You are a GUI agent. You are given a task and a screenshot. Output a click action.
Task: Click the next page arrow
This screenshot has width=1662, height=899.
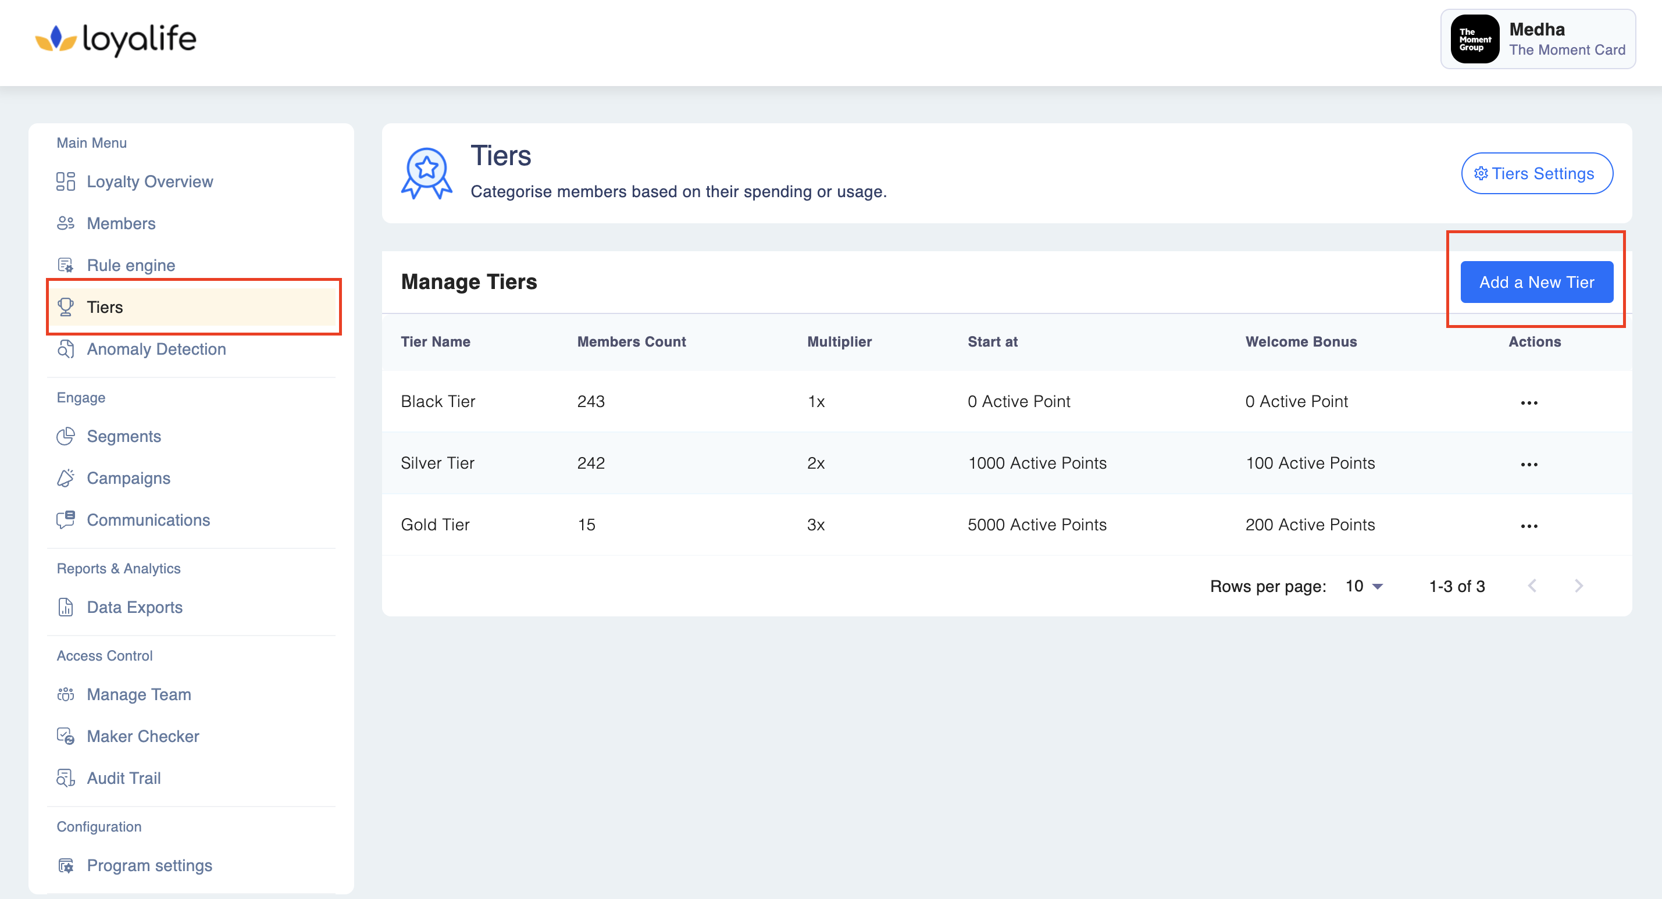1578,586
